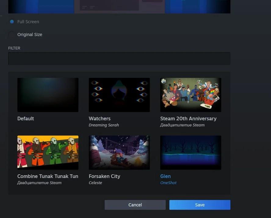
Task: Save the selected background
Action: pos(200,205)
